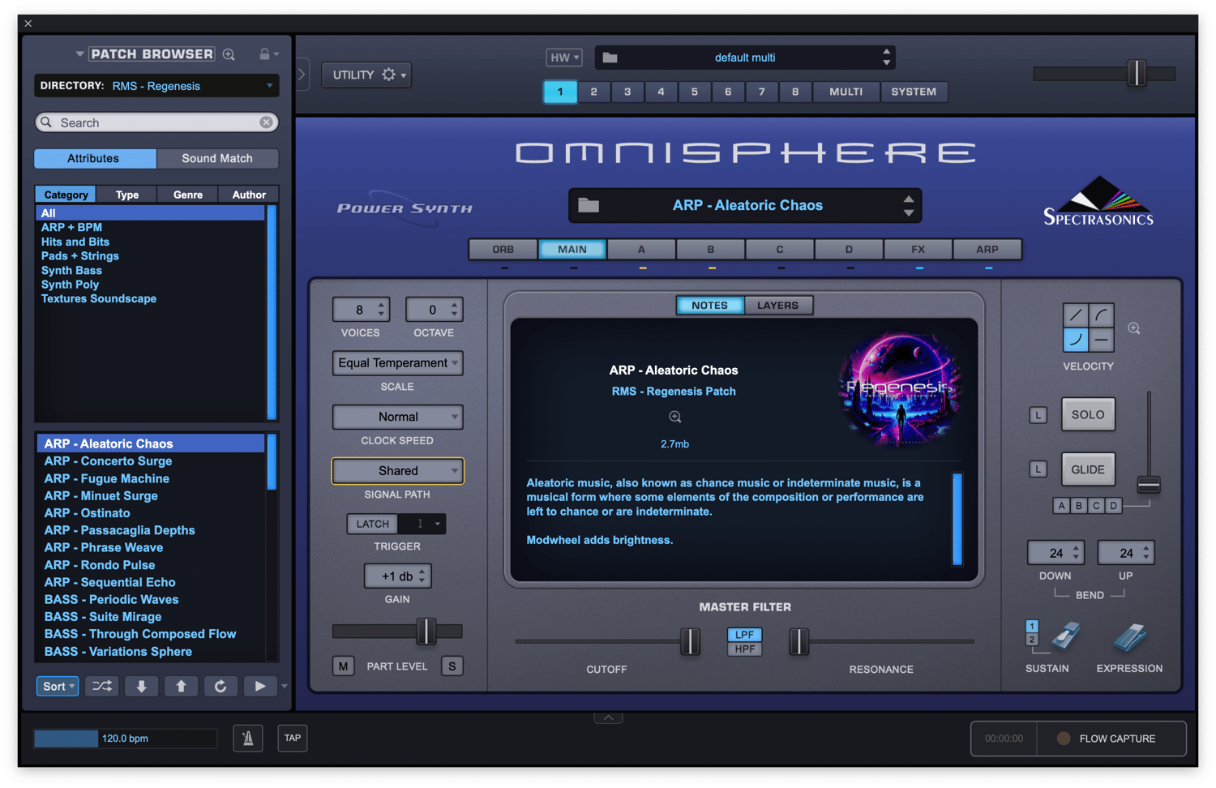Adjust the Part Level slider

click(426, 632)
